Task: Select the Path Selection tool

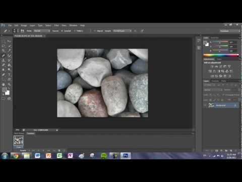Action: [4, 79]
